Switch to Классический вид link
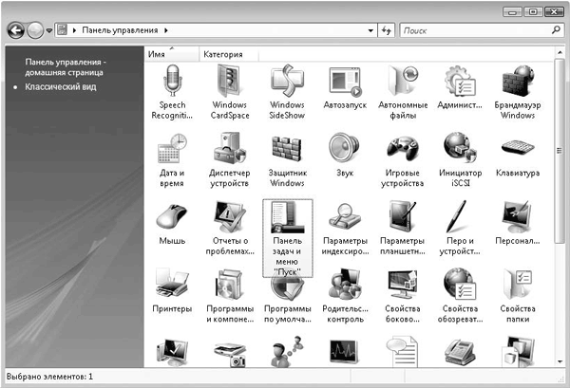The image size is (570, 388). (x=61, y=87)
